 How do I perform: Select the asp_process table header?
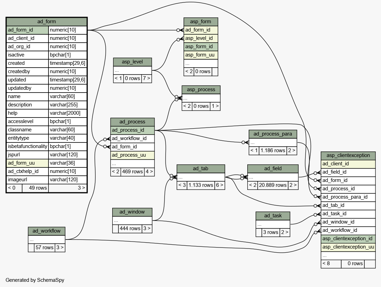(x=201, y=89)
